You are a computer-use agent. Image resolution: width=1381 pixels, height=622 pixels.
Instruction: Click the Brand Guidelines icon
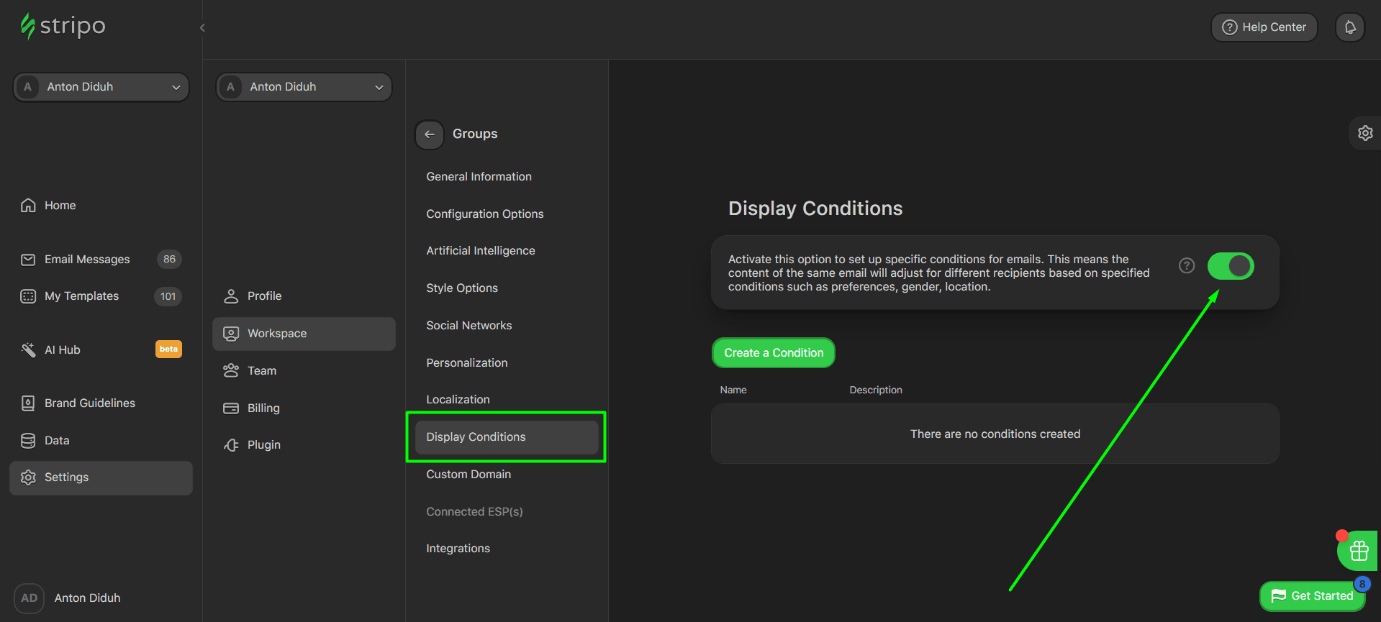[x=28, y=403]
